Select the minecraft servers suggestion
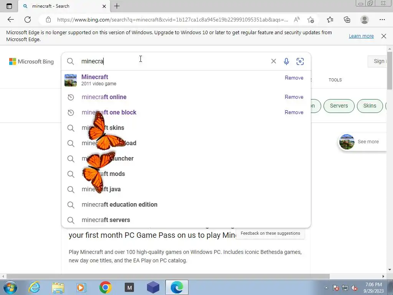 coord(186,220)
